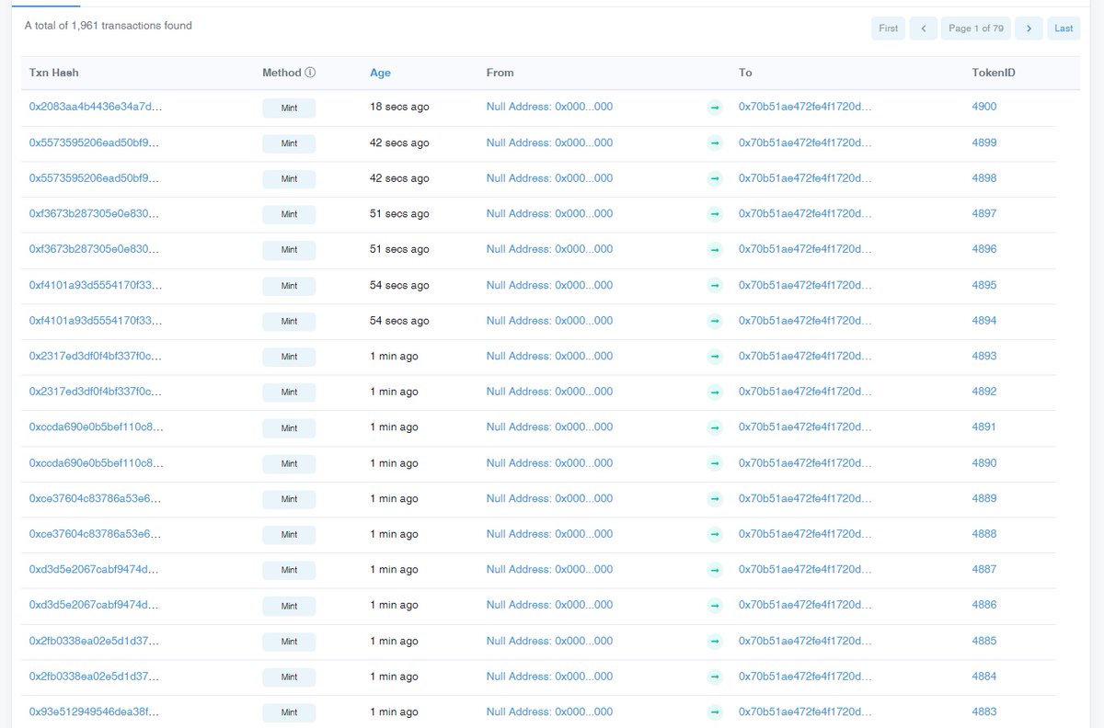The image size is (1104, 728).
Task: Open txn hash in TokenID 4893 row
Action: (x=96, y=356)
